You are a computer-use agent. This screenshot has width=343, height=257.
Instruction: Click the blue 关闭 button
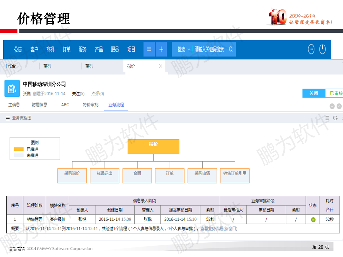click(x=314, y=93)
